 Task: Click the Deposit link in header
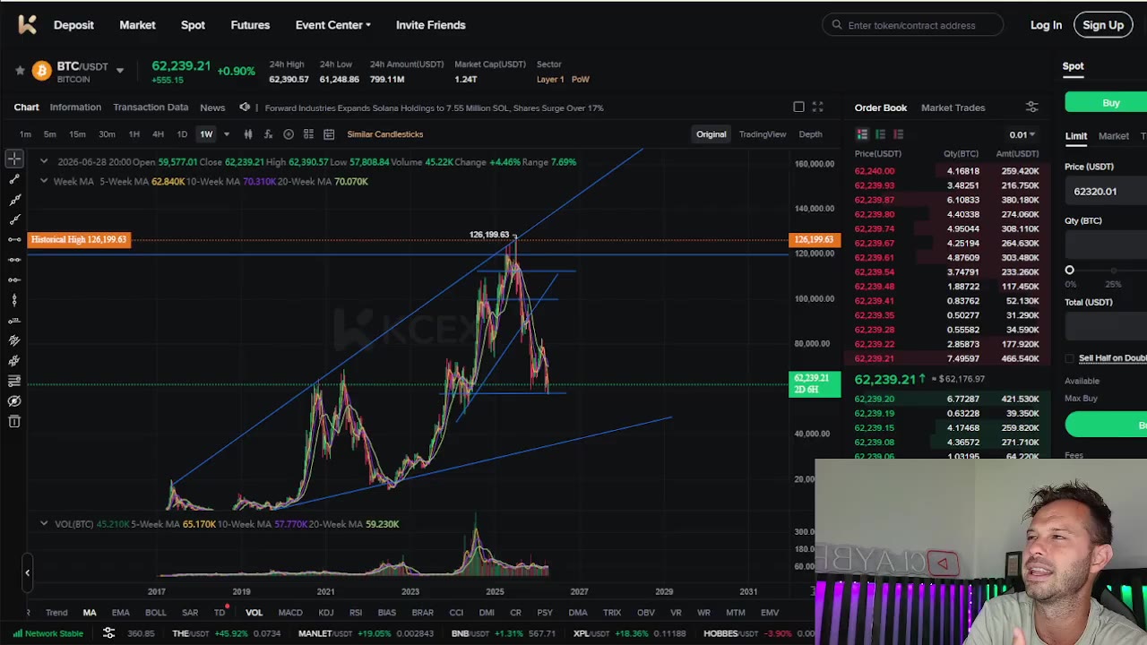click(x=73, y=25)
